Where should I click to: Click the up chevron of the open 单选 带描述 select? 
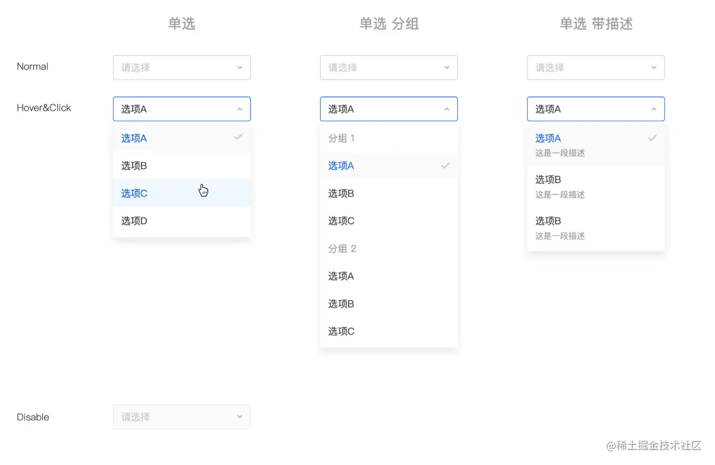(x=654, y=109)
